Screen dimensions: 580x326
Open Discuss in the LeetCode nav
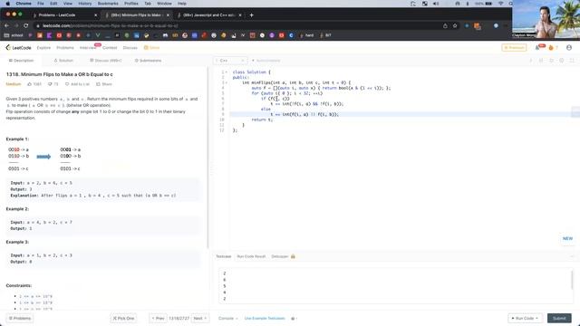tap(130, 48)
